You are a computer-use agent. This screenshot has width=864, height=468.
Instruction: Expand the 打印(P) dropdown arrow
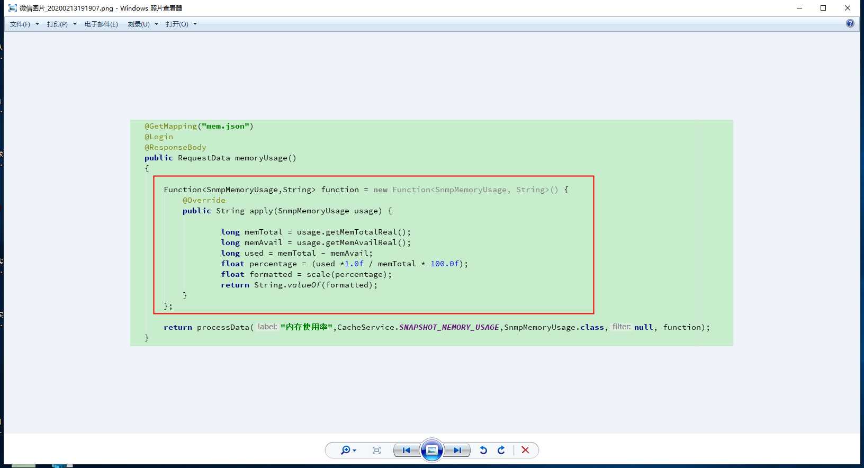[x=75, y=24]
